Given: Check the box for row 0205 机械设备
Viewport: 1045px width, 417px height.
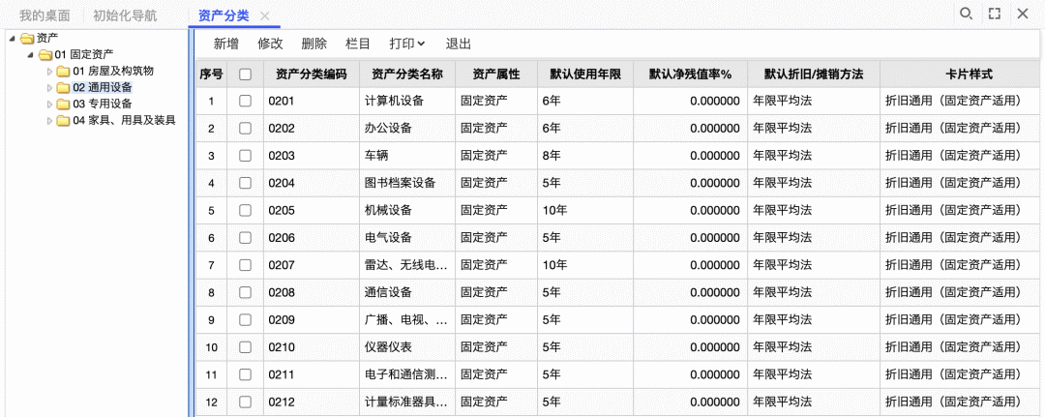Looking at the screenshot, I should [x=245, y=211].
